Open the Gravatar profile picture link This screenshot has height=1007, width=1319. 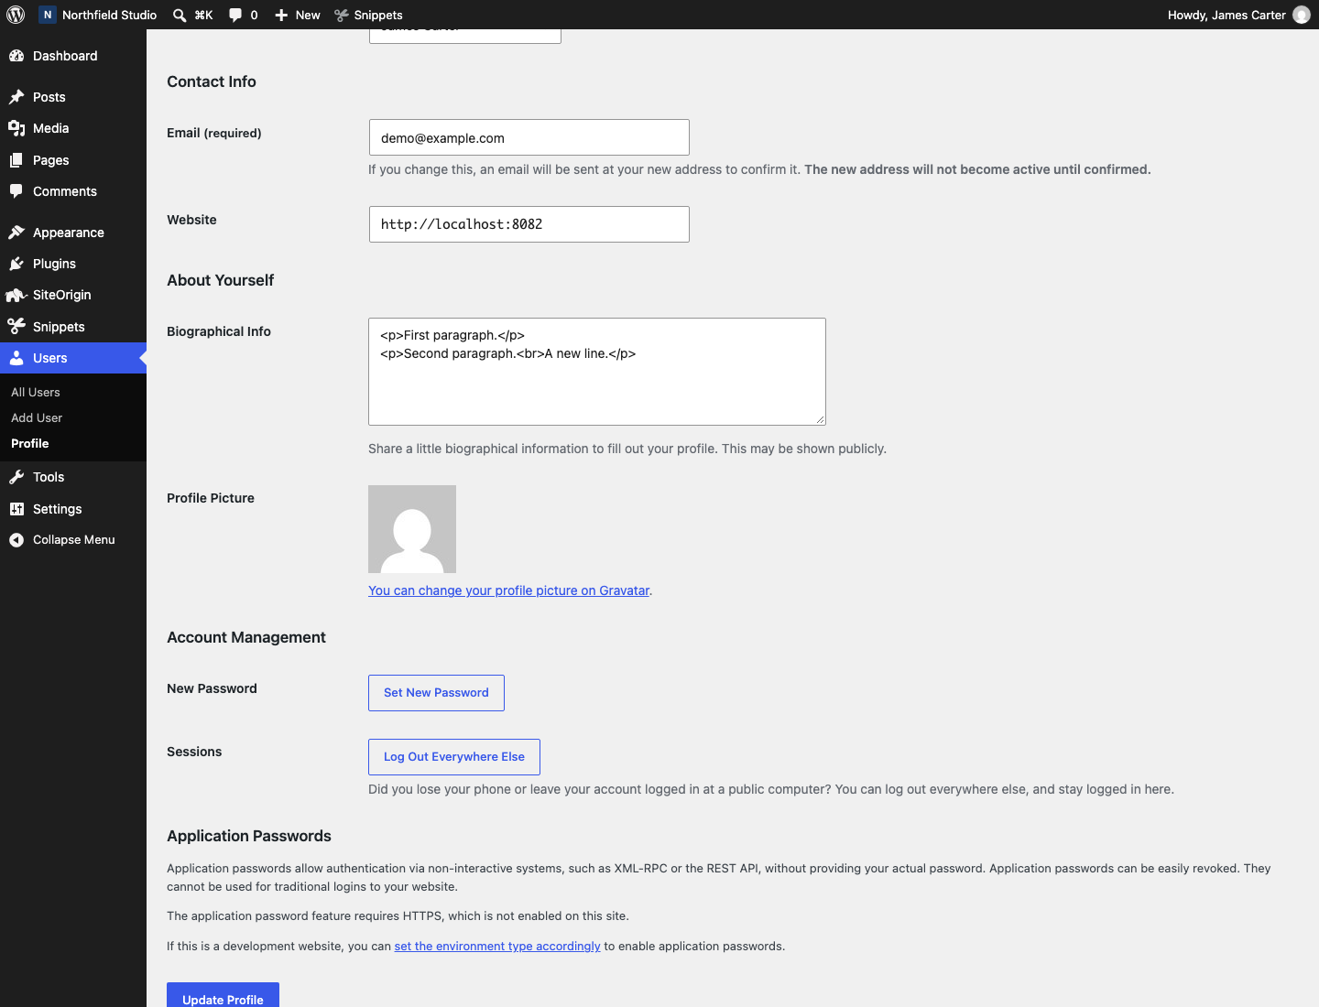(x=508, y=590)
